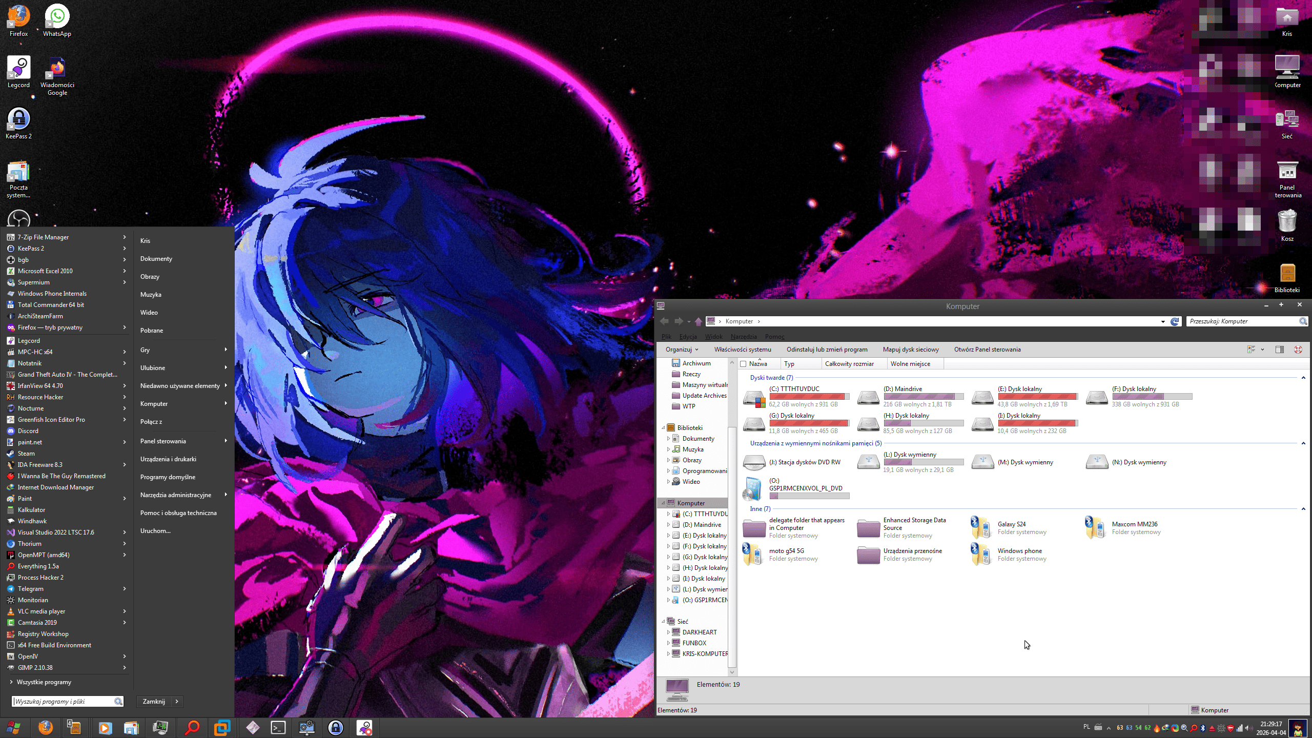
Task: Click the Zamknij shutdown button
Action: (154, 701)
